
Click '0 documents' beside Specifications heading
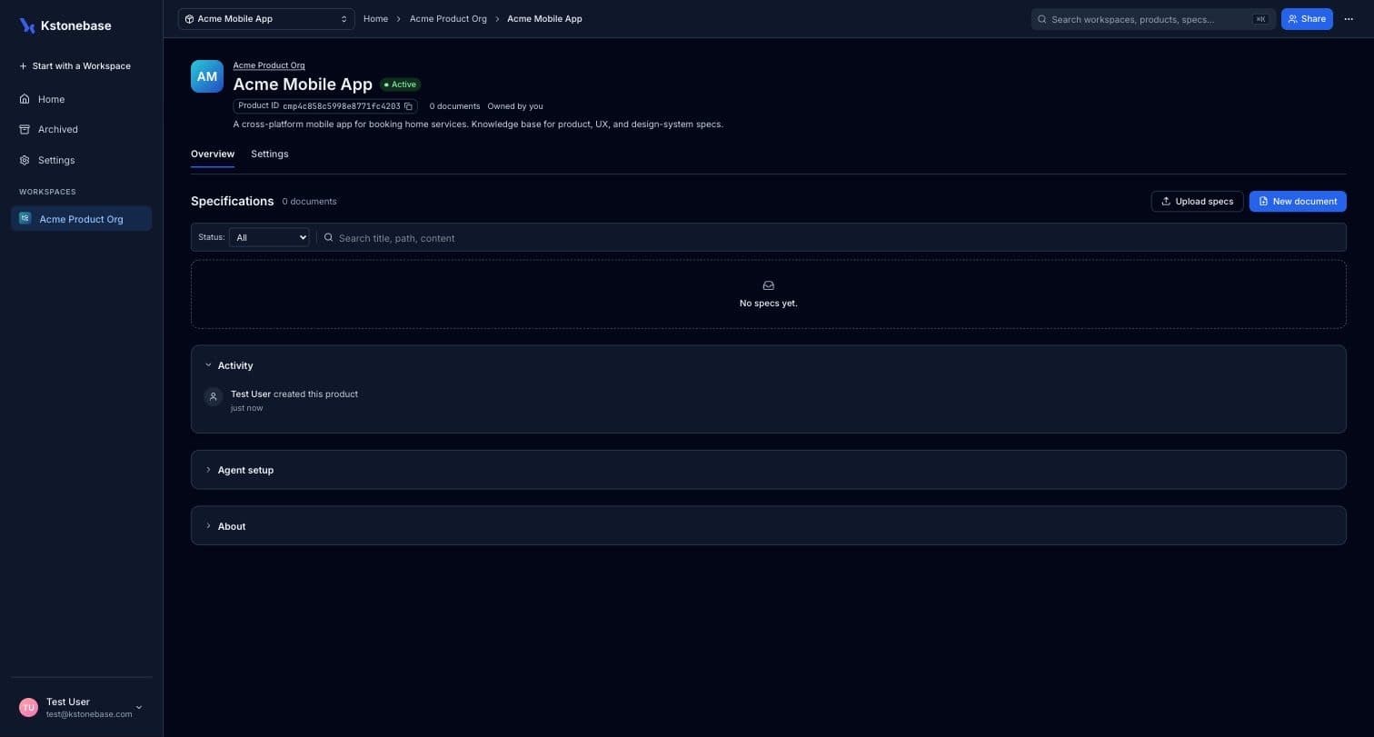click(x=309, y=202)
